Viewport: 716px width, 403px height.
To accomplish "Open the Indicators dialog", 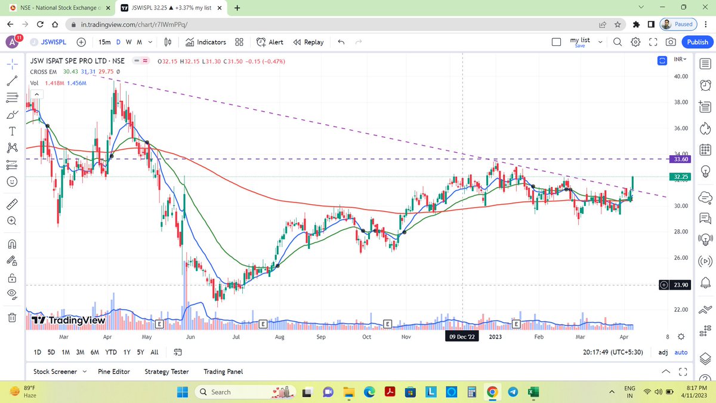I will 205,42.
